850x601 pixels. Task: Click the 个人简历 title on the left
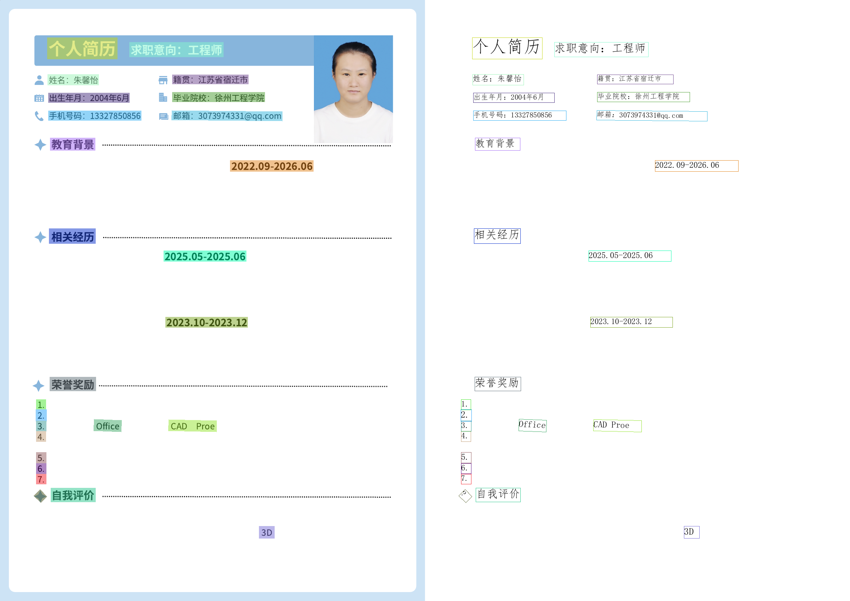[82, 49]
